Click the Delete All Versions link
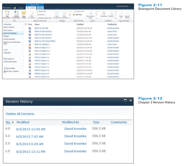The image size is (184, 166). click(20, 114)
